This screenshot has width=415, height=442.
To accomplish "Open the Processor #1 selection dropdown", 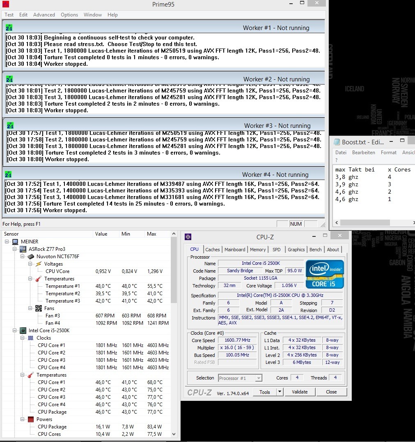I will pos(259,378).
